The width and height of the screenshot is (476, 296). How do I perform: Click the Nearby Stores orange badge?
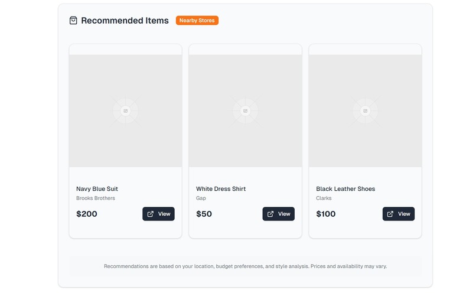(197, 21)
